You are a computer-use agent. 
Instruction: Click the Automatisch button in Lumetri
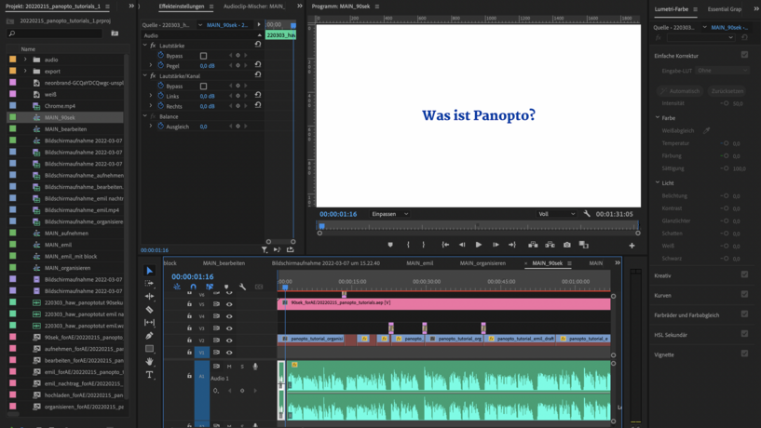click(679, 91)
